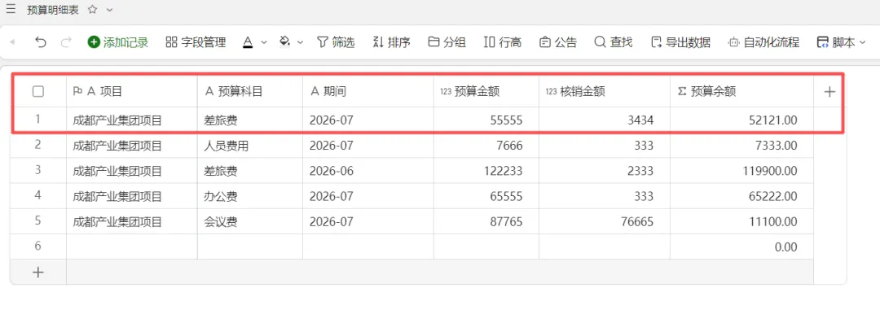
Task: Click budget amount 87765 cell
Action: coord(486,221)
